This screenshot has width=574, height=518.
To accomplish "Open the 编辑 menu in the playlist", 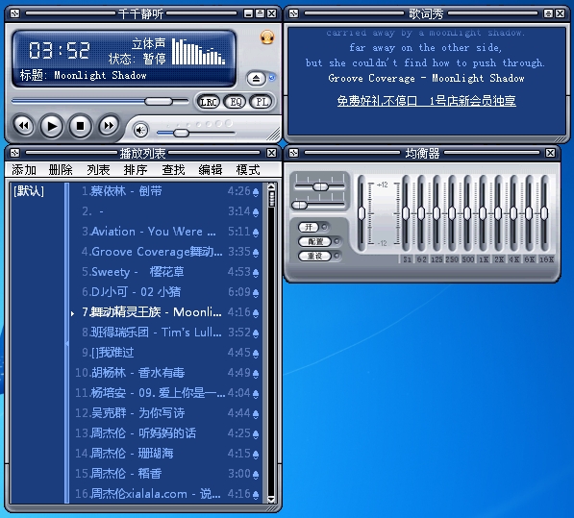I will [211, 170].
